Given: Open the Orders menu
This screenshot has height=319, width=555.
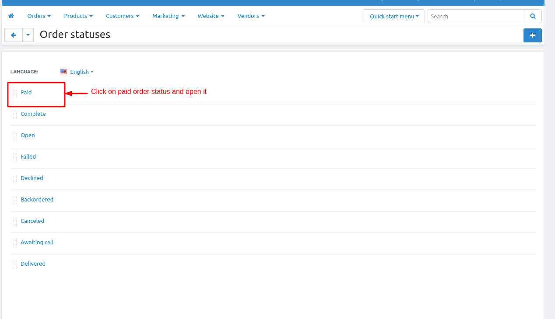Looking at the screenshot, I should click(x=39, y=16).
